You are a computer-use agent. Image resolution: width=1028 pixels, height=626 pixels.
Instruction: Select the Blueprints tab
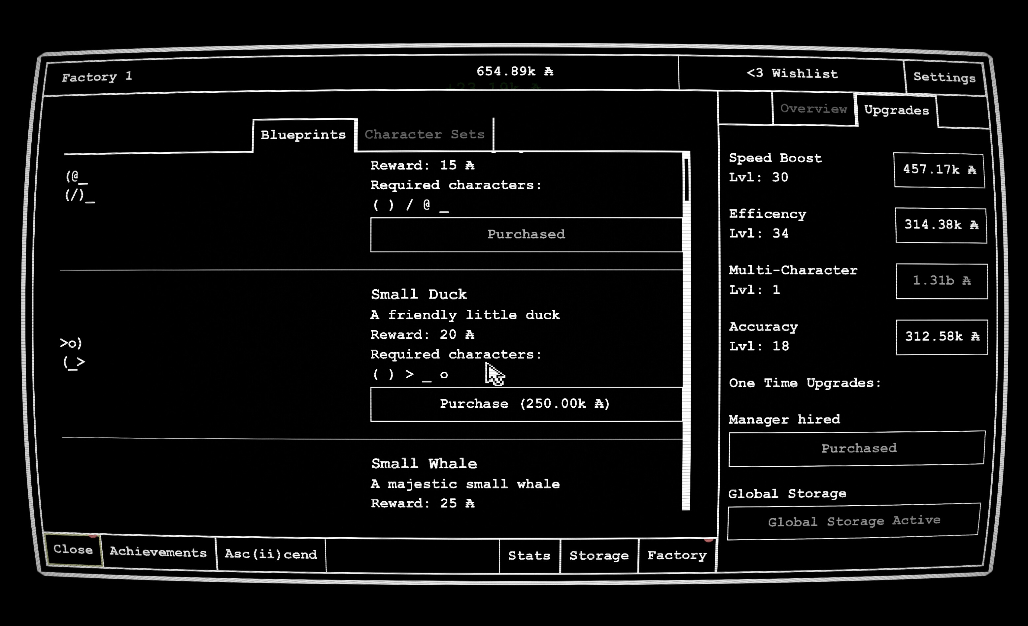click(x=303, y=134)
